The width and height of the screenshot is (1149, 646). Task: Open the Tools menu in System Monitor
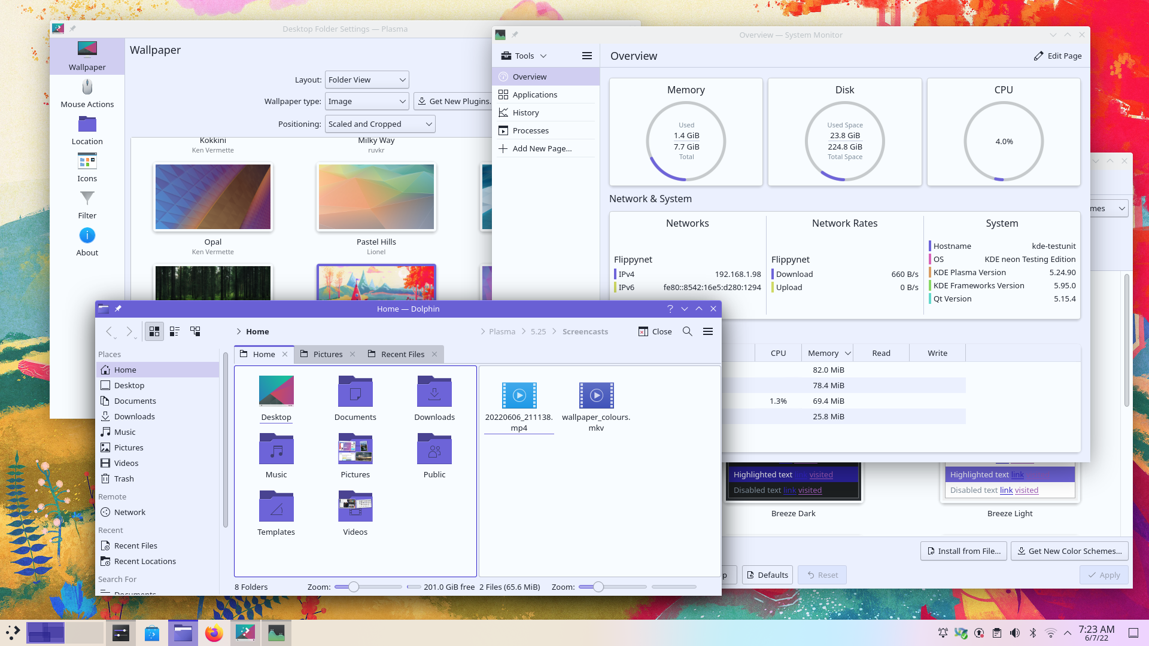click(523, 56)
